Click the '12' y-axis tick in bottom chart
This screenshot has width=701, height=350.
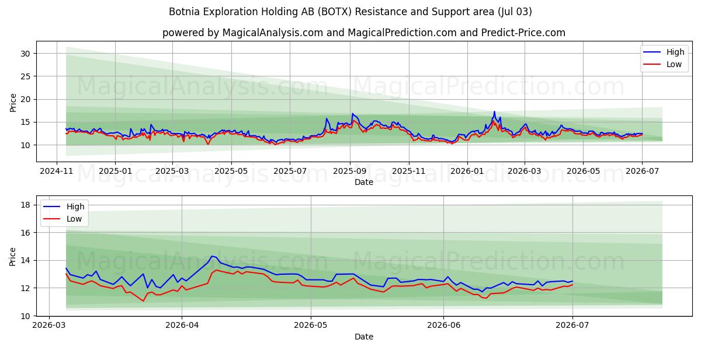tap(27, 288)
